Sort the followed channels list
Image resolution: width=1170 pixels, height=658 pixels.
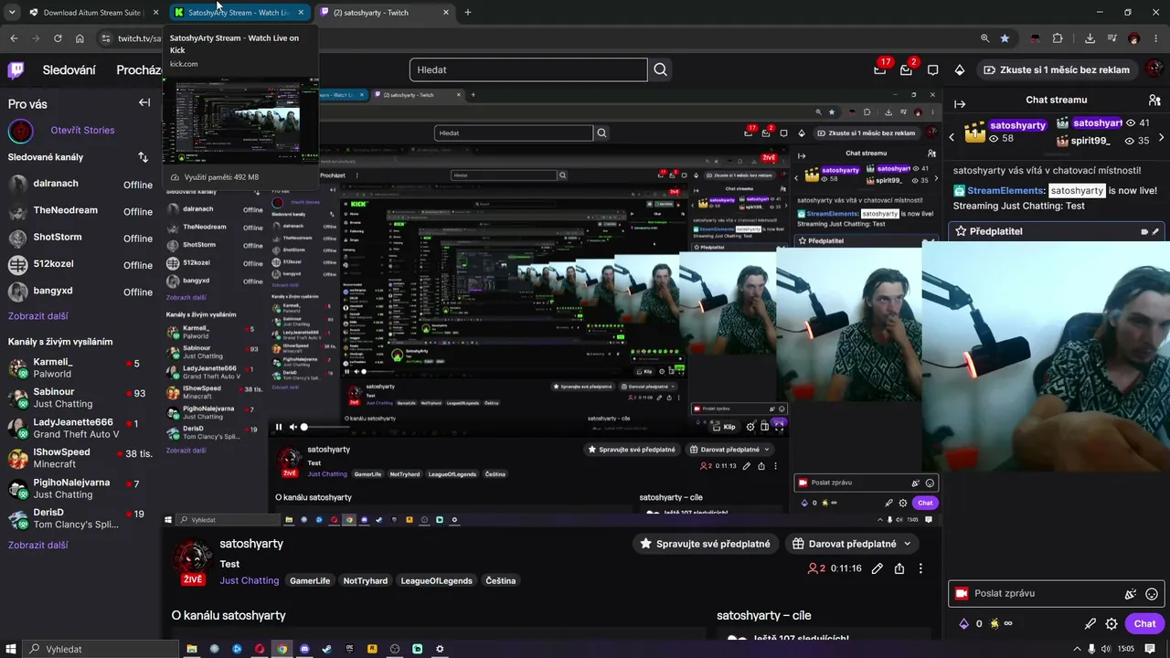tap(143, 157)
